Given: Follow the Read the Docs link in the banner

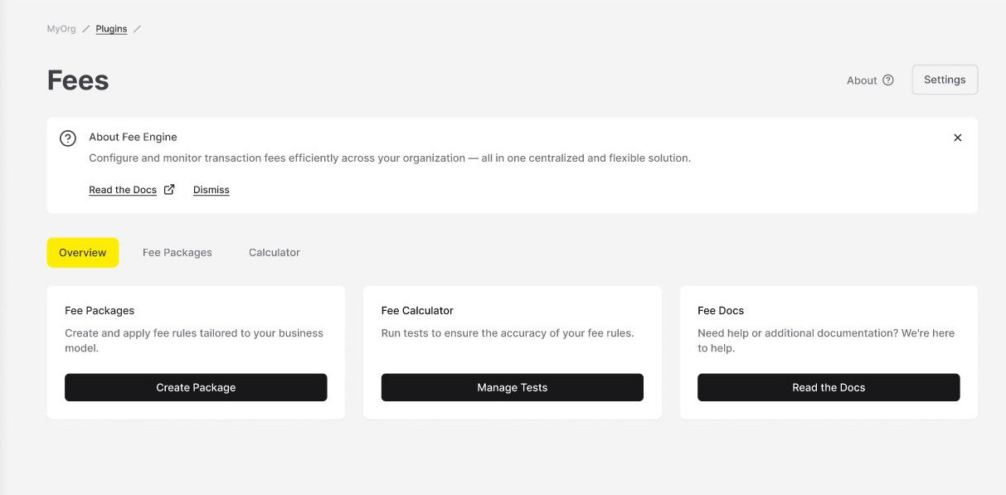Looking at the screenshot, I should click(x=123, y=190).
